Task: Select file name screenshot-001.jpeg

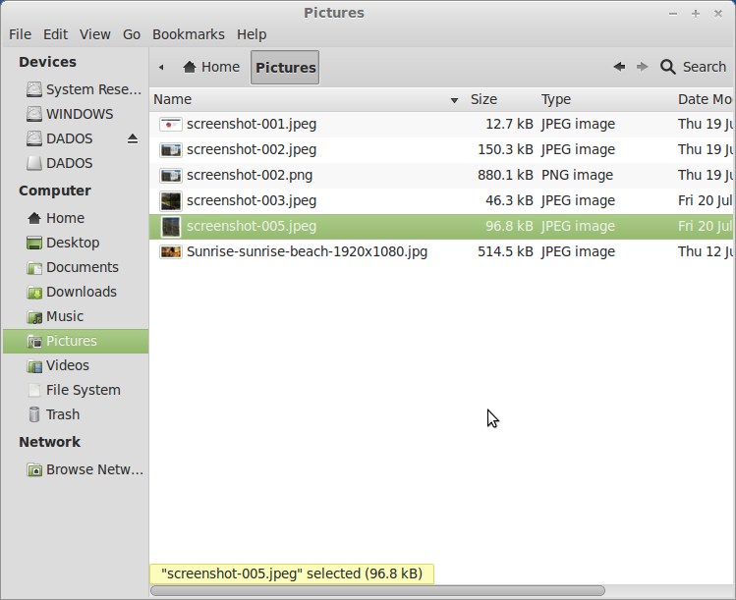Action: (x=252, y=125)
